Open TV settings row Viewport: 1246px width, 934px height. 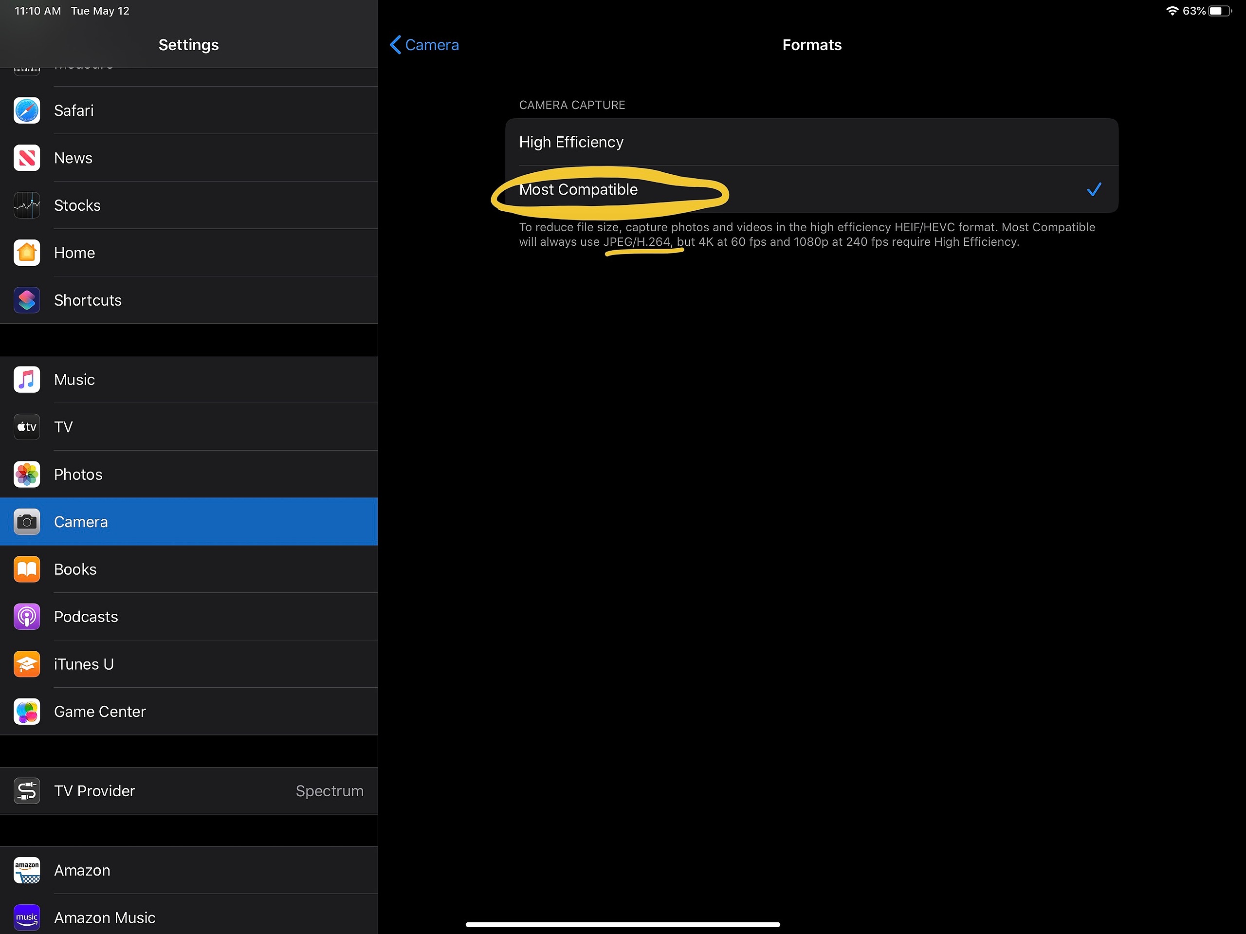(x=189, y=427)
